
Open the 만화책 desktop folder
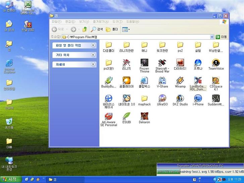tap(9, 104)
